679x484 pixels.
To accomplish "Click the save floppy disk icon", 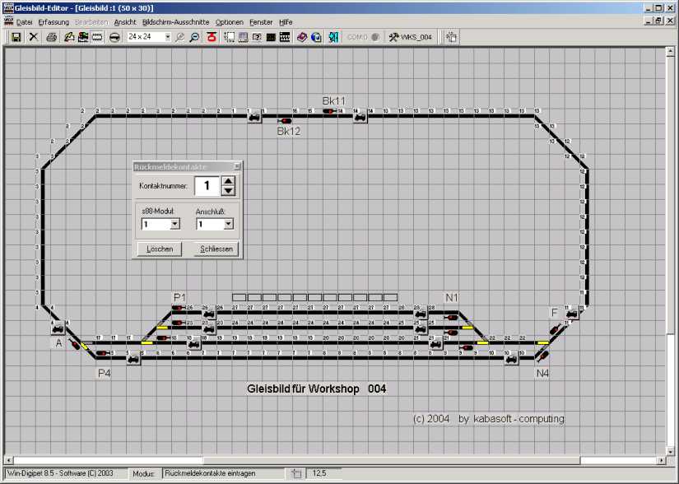I will [16, 37].
